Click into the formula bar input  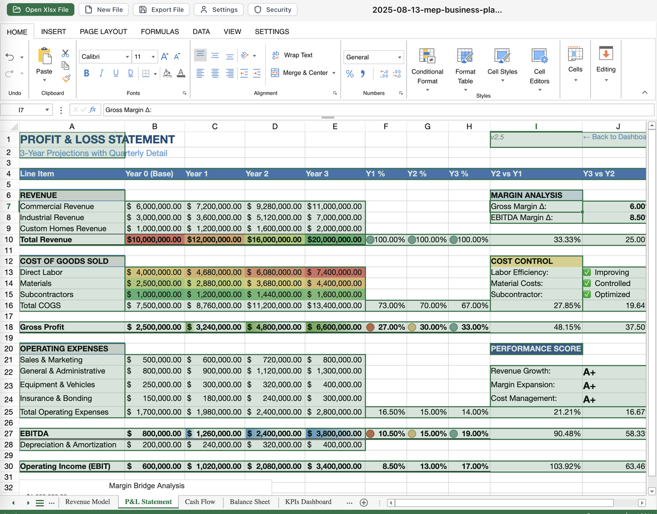coord(378,110)
